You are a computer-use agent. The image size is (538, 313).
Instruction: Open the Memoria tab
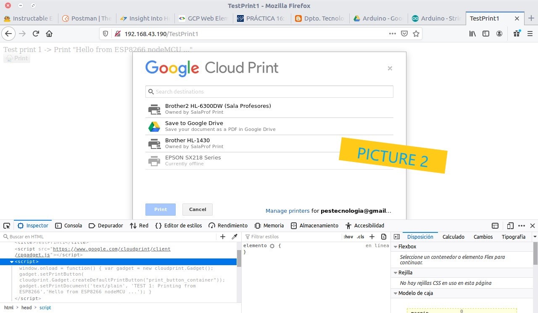click(269, 226)
